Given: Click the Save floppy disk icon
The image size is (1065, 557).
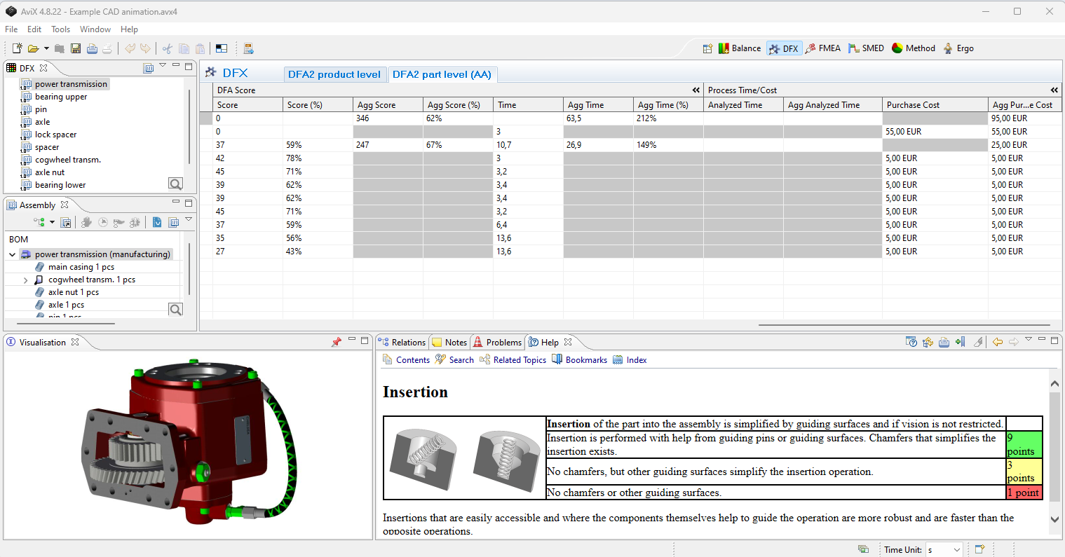Looking at the screenshot, I should click(76, 48).
